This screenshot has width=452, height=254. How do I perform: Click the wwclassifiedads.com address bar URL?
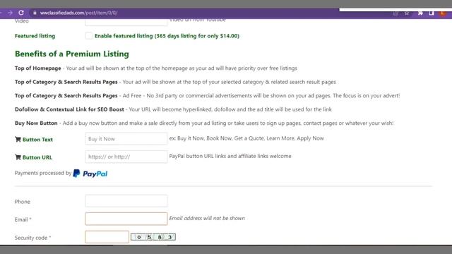[x=78, y=13]
